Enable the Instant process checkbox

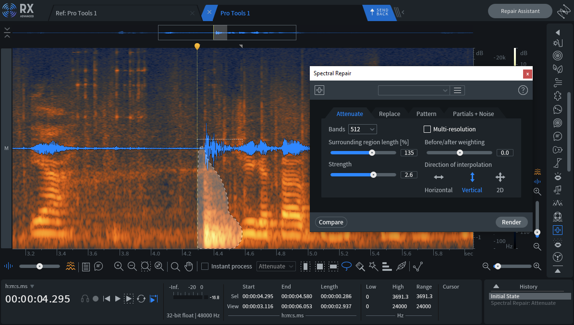coord(205,266)
